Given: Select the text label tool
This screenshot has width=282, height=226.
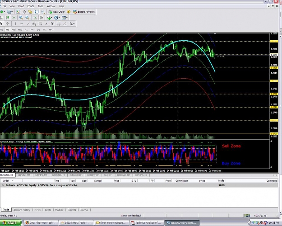Looking at the screenshot, I should (x=52, y=24).
